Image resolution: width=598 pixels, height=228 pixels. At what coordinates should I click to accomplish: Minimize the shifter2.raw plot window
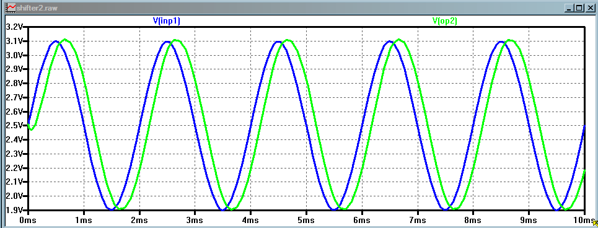point(569,7)
